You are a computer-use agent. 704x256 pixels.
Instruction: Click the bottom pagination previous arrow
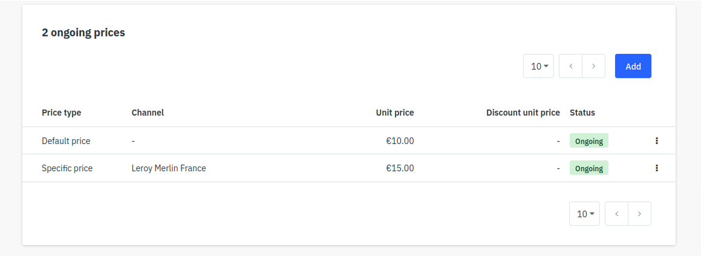coord(616,214)
